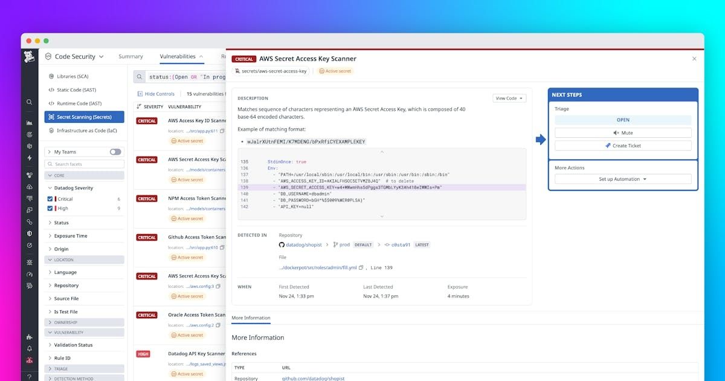Screen dimensions: 725x381
Task: Click the OPEN triage status
Action: point(623,120)
